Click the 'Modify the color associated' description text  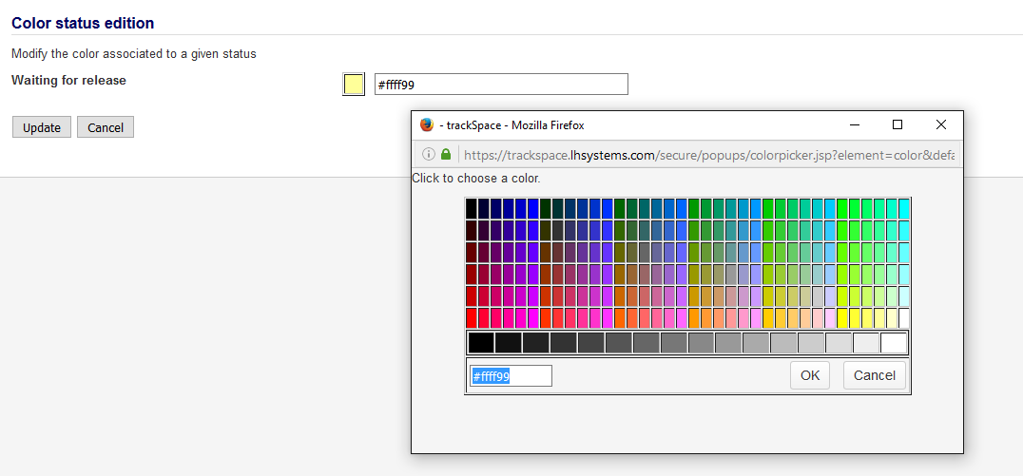(134, 54)
